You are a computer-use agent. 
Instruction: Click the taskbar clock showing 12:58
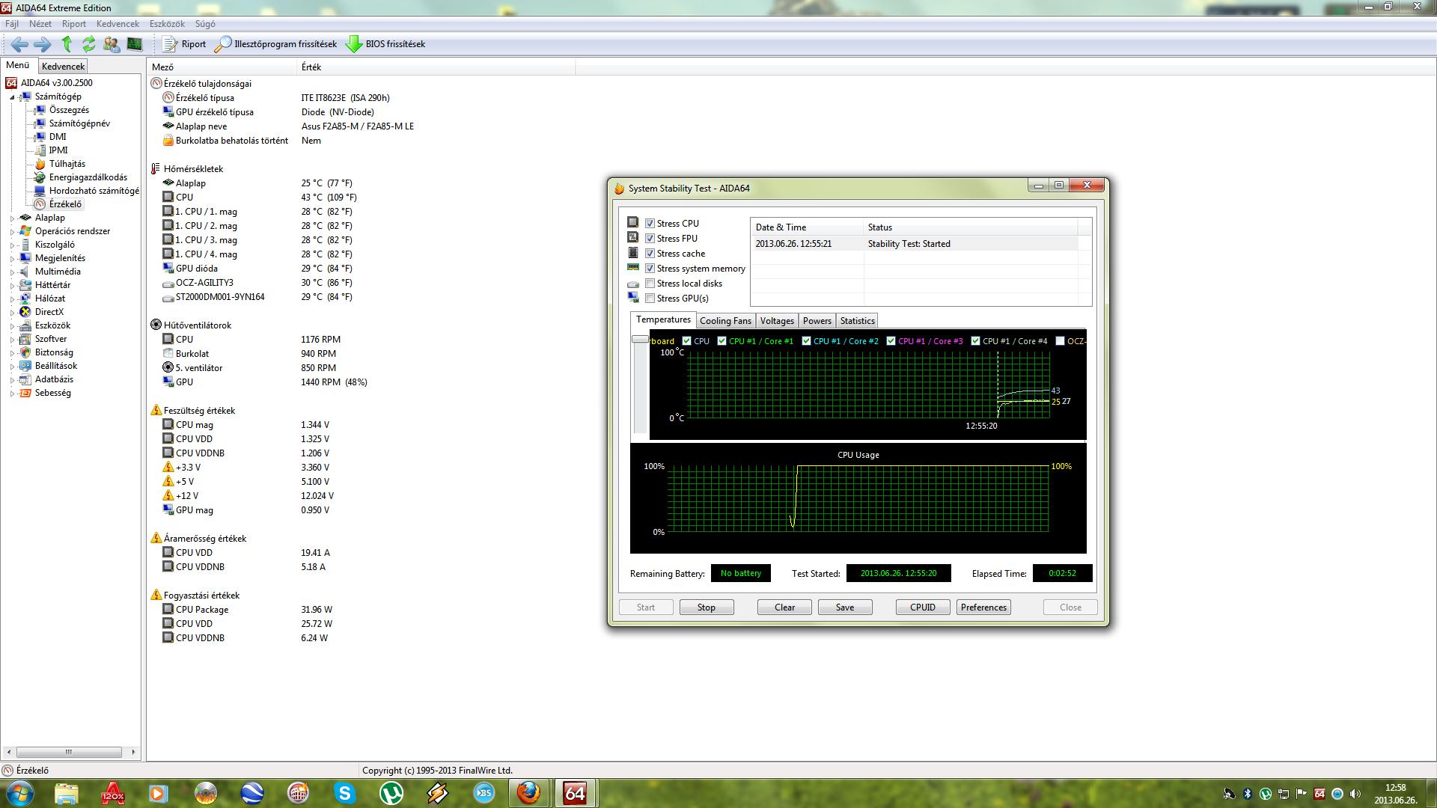pos(1395,793)
